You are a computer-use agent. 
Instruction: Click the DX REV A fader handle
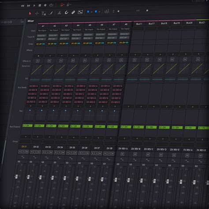(116, 179)
